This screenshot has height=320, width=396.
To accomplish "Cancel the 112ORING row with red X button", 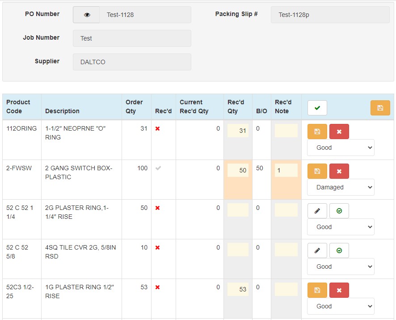I will click(x=339, y=131).
